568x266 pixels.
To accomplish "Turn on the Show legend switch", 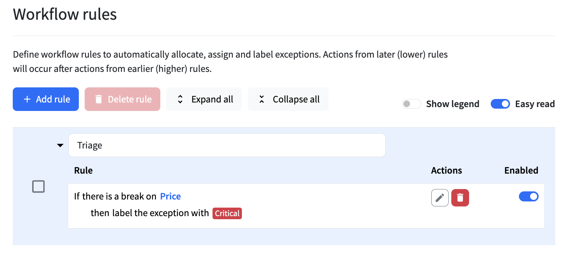I will [x=411, y=104].
